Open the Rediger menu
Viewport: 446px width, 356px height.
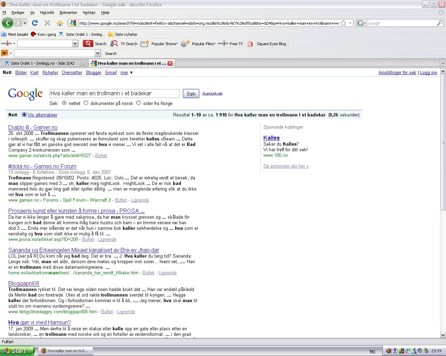pyautogui.click(x=18, y=13)
